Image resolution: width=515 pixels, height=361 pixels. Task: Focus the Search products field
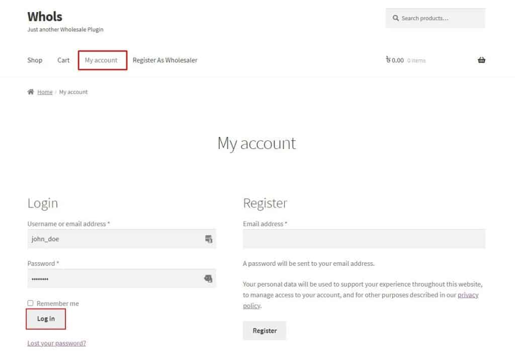[x=440, y=18]
